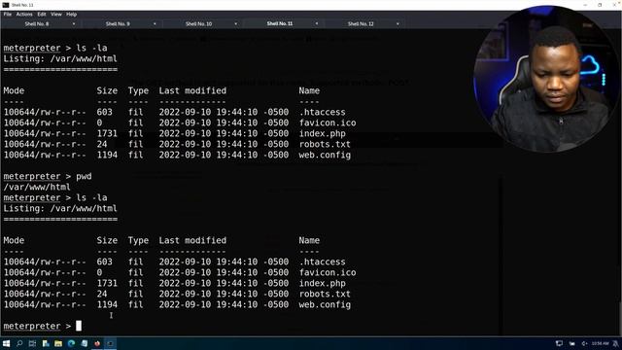The image size is (622, 350).
Task: Click 'web.config' in the second listing
Action: pyautogui.click(x=325, y=304)
